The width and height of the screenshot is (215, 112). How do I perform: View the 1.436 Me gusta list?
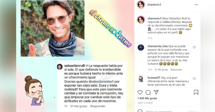(147, 98)
